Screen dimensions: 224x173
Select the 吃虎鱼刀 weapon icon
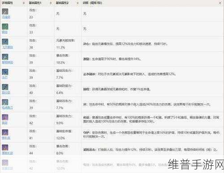(5, 102)
